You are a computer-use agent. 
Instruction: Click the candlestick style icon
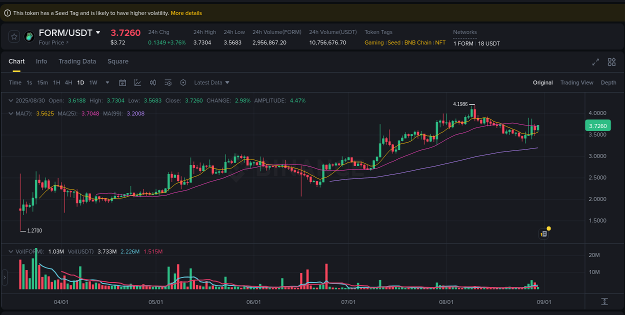click(153, 82)
